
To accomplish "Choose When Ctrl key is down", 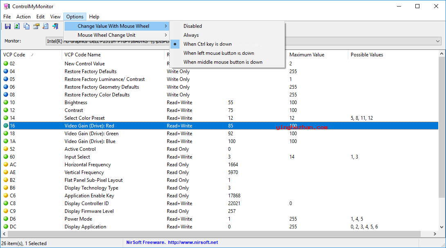I will tap(227, 44).
